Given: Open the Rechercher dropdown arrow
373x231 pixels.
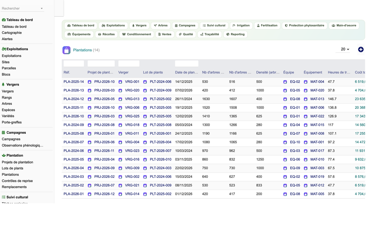Looking at the screenshot, I should pos(42,8).
